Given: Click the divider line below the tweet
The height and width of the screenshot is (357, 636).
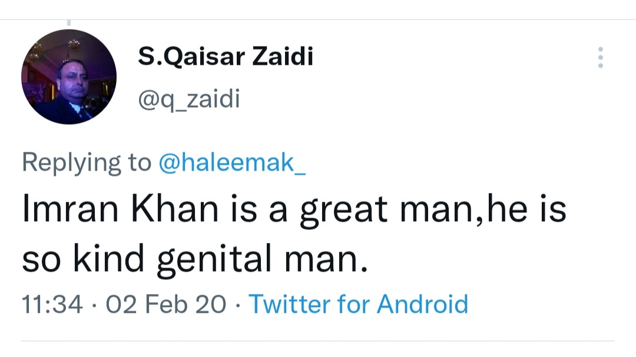Looking at the screenshot, I should [x=318, y=341].
